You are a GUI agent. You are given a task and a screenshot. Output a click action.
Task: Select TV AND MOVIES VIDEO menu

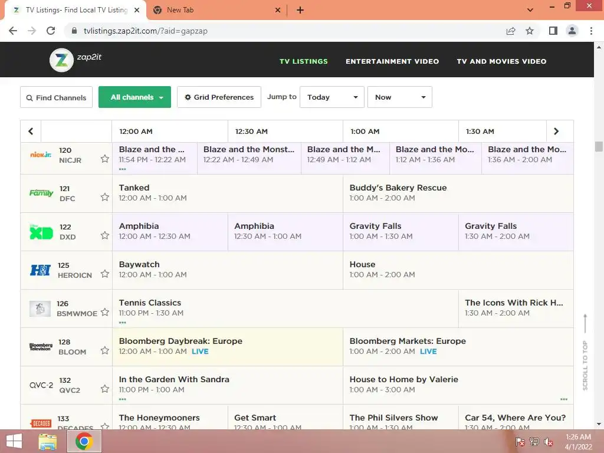coord(501,61)
